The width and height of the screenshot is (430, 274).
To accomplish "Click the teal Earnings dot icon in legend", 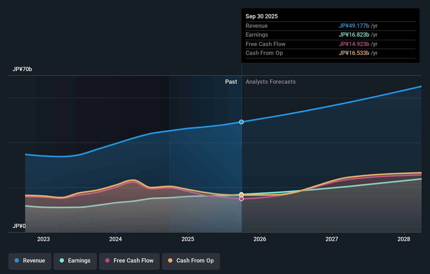I will (x=62, y=261).
